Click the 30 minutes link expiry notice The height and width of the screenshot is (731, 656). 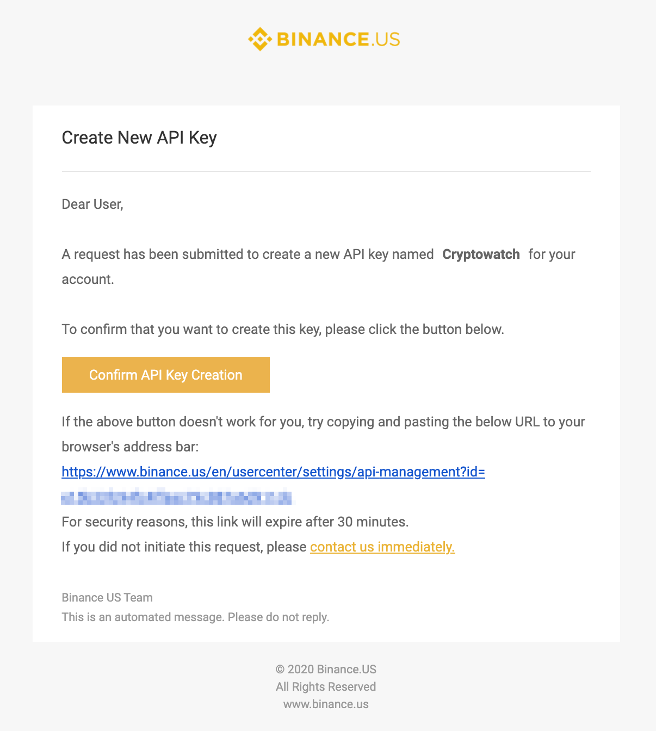[x=235, y=522]
